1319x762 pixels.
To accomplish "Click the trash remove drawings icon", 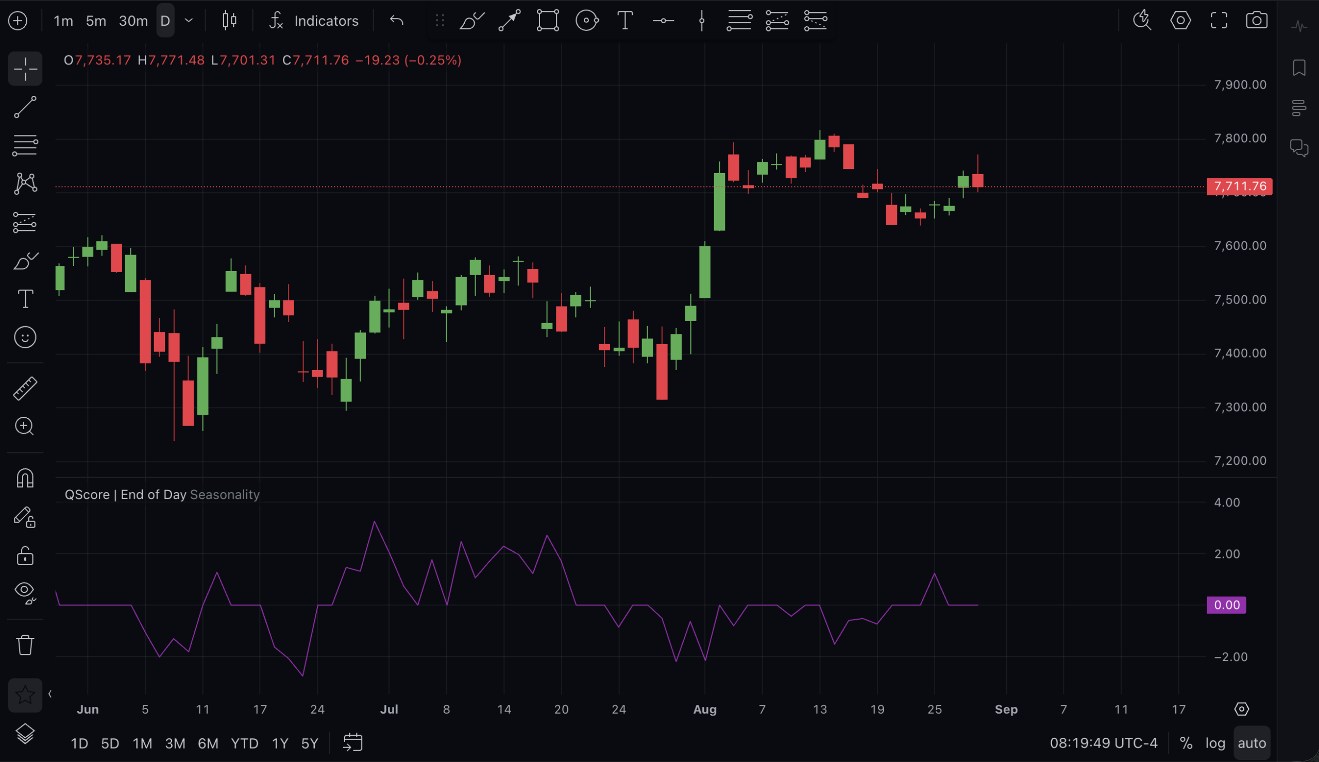I will coord(25,645).
